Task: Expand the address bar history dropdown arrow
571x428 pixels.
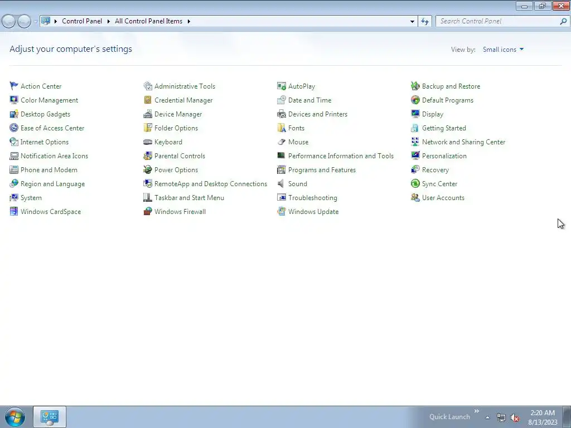Action: point(412,21)
